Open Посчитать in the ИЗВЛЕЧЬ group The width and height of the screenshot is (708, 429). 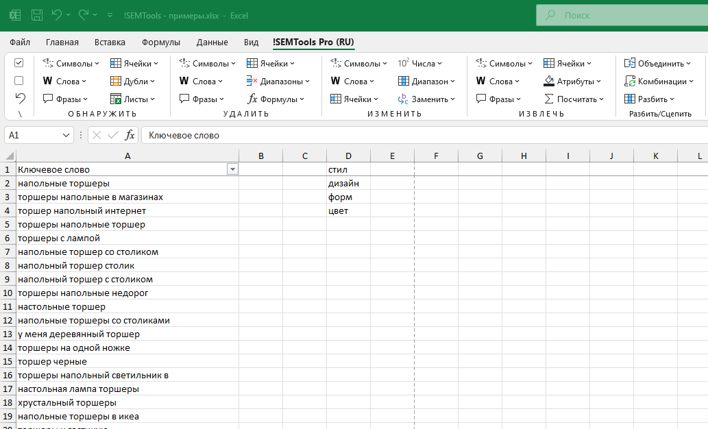pos(574,99)
